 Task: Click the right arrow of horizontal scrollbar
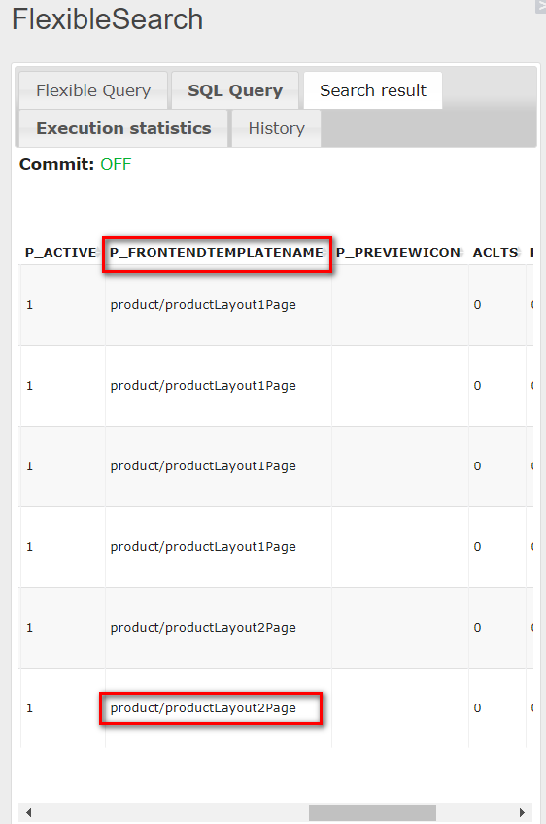click(x=522, y=812)
